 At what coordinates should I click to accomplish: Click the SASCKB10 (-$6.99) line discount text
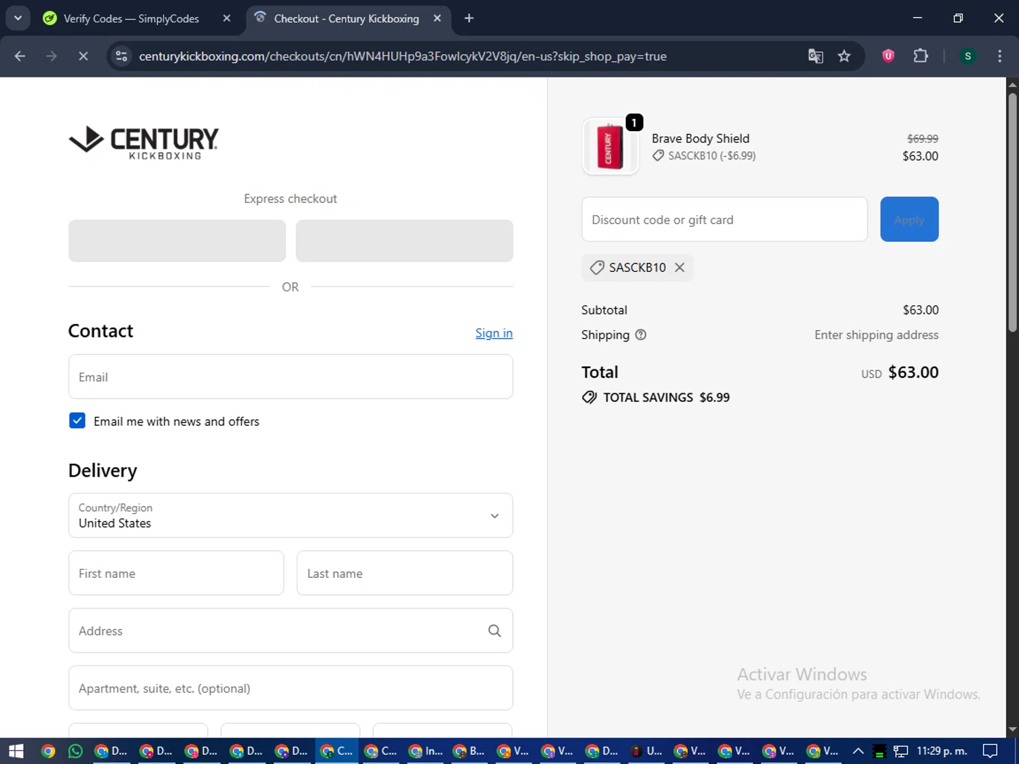coord(711,156)
